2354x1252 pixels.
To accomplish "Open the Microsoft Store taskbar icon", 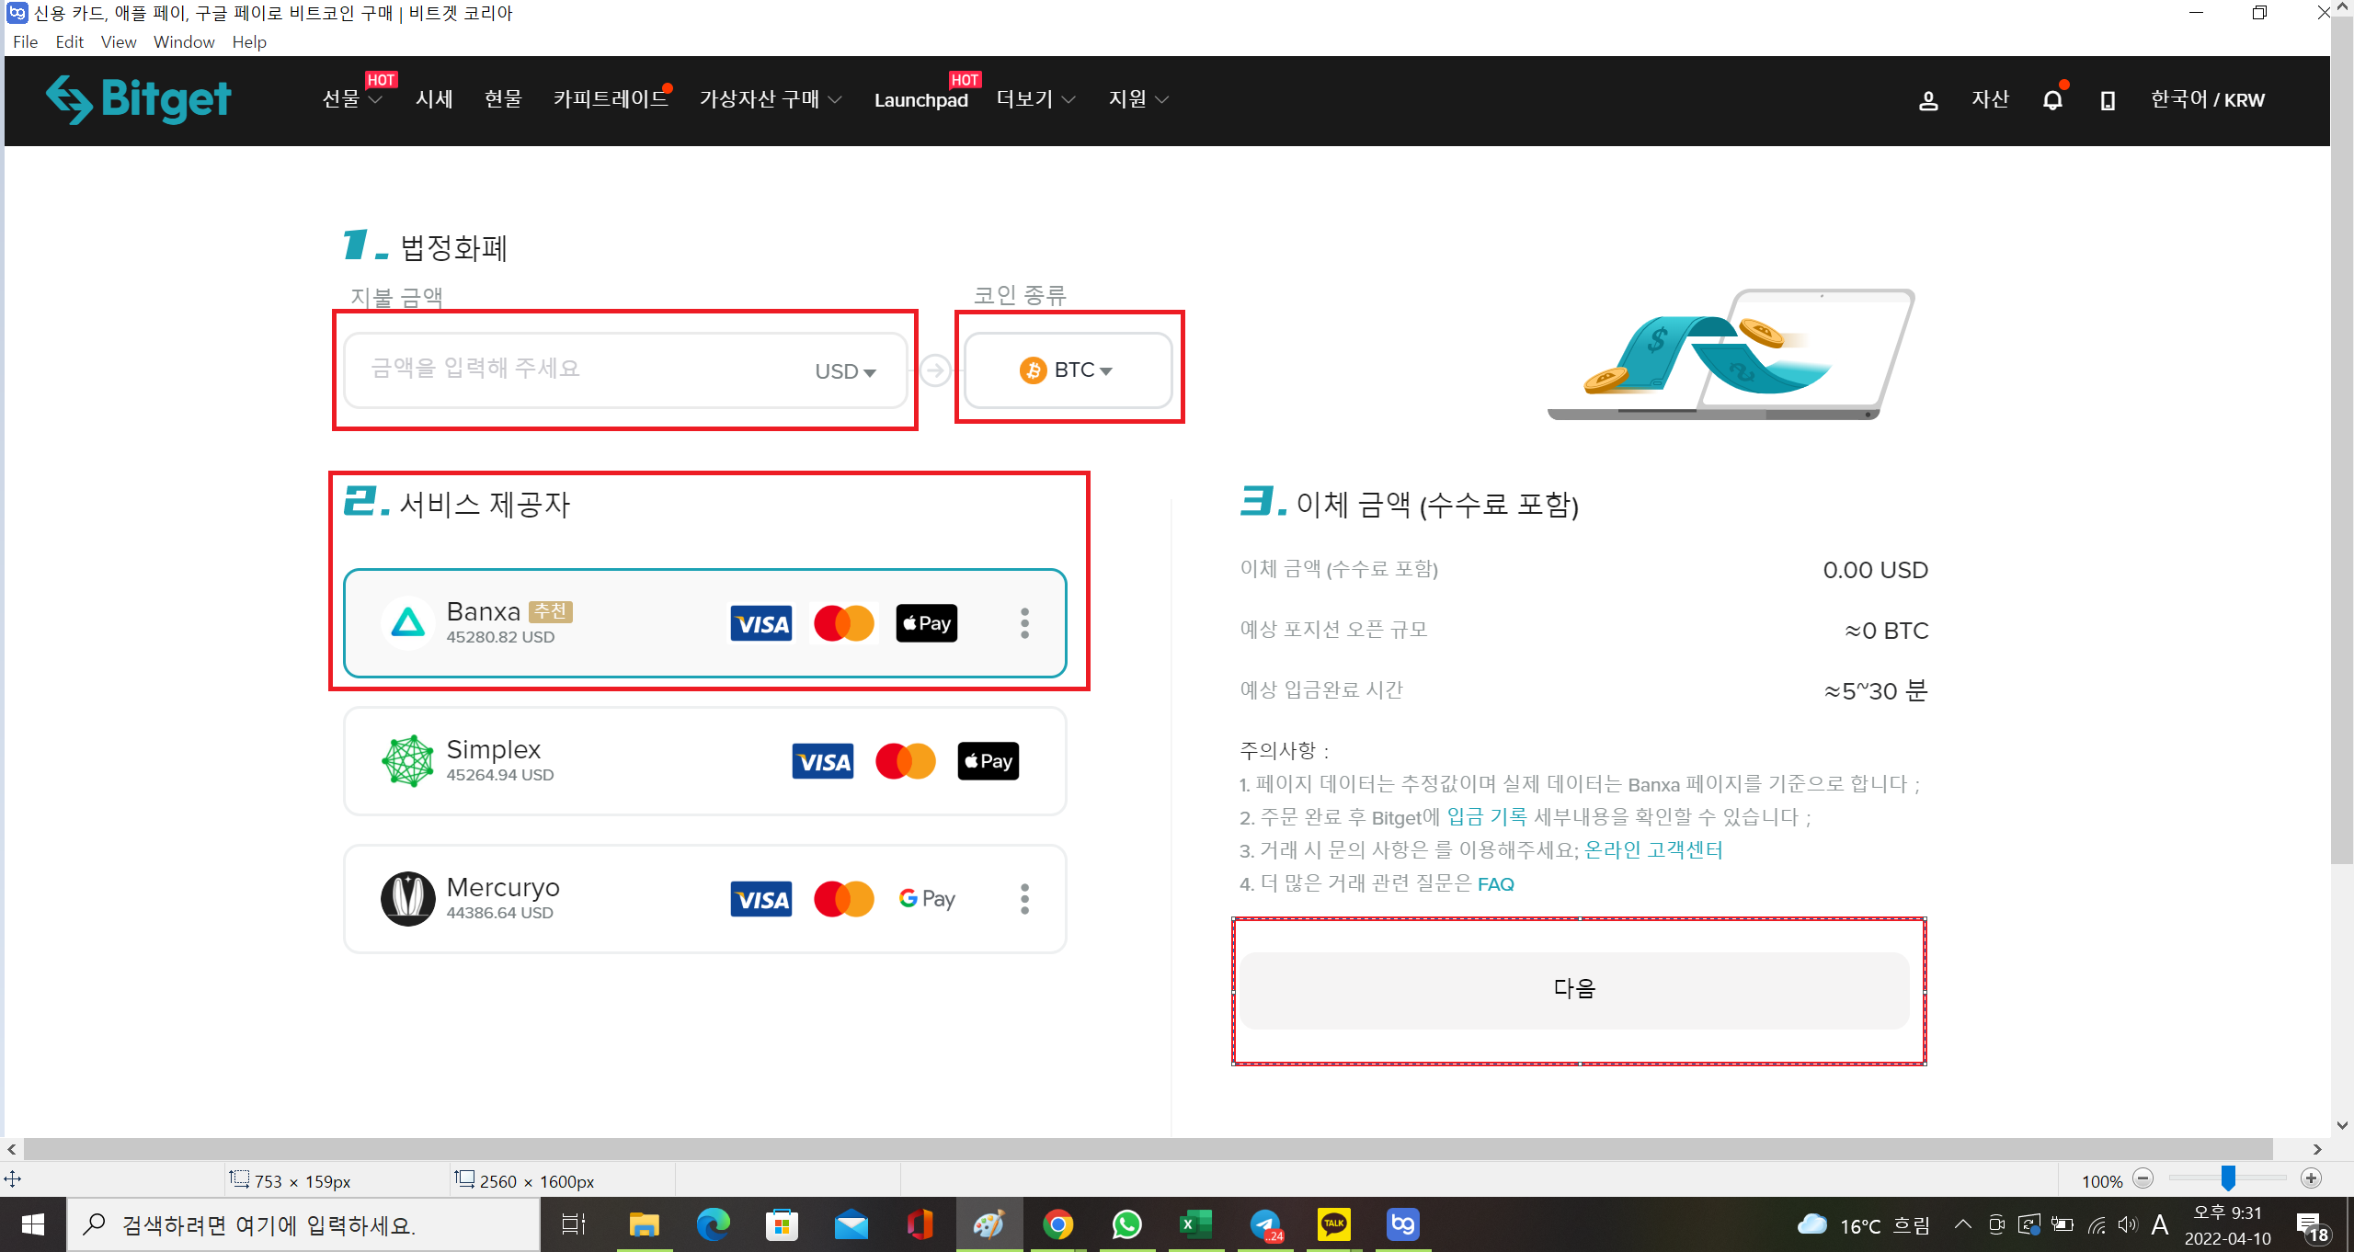I will (x=782, y=1224).
